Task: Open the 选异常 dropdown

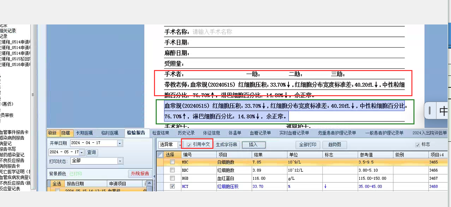Action: (x=180, y=145)
